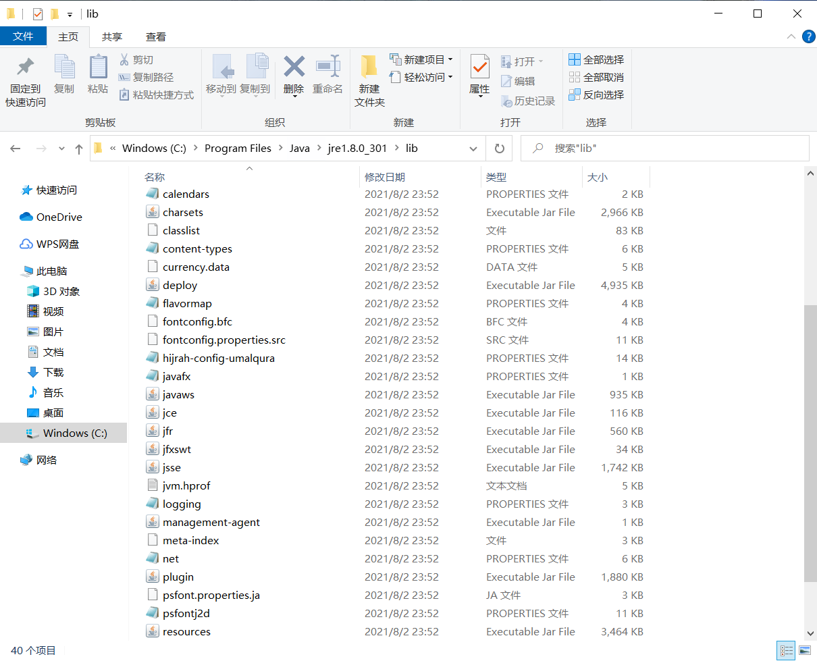
Task: Open the address bar history dropdown
Action: [474, 149]
